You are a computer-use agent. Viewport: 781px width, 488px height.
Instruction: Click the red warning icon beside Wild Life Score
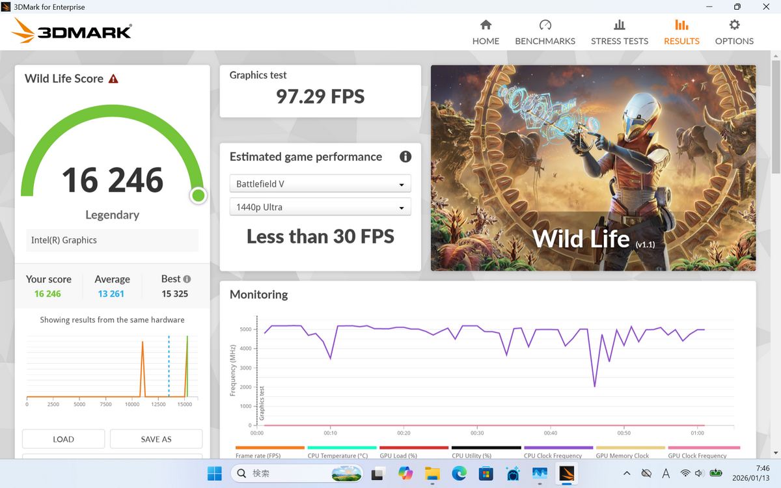point(113,79)
